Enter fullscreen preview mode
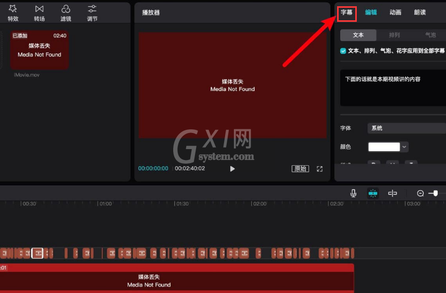This screenshot has width=446, height=293. [x=319, y=169]
